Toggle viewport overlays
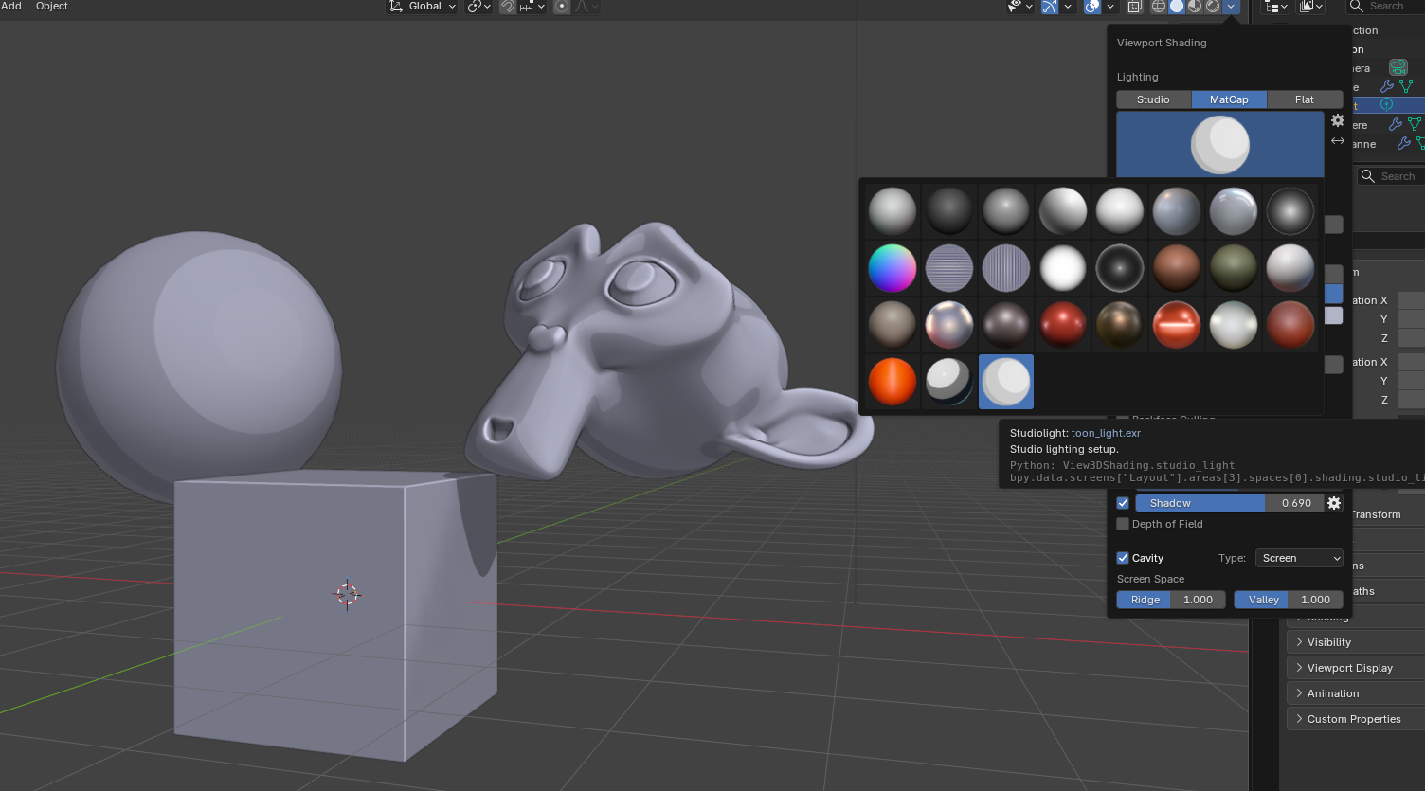The image size is (1425, 791). tap(1092, 7)
